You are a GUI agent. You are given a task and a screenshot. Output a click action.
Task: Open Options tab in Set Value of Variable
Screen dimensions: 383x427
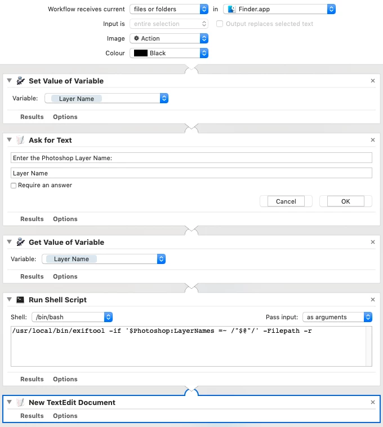[x=65, y=117]
